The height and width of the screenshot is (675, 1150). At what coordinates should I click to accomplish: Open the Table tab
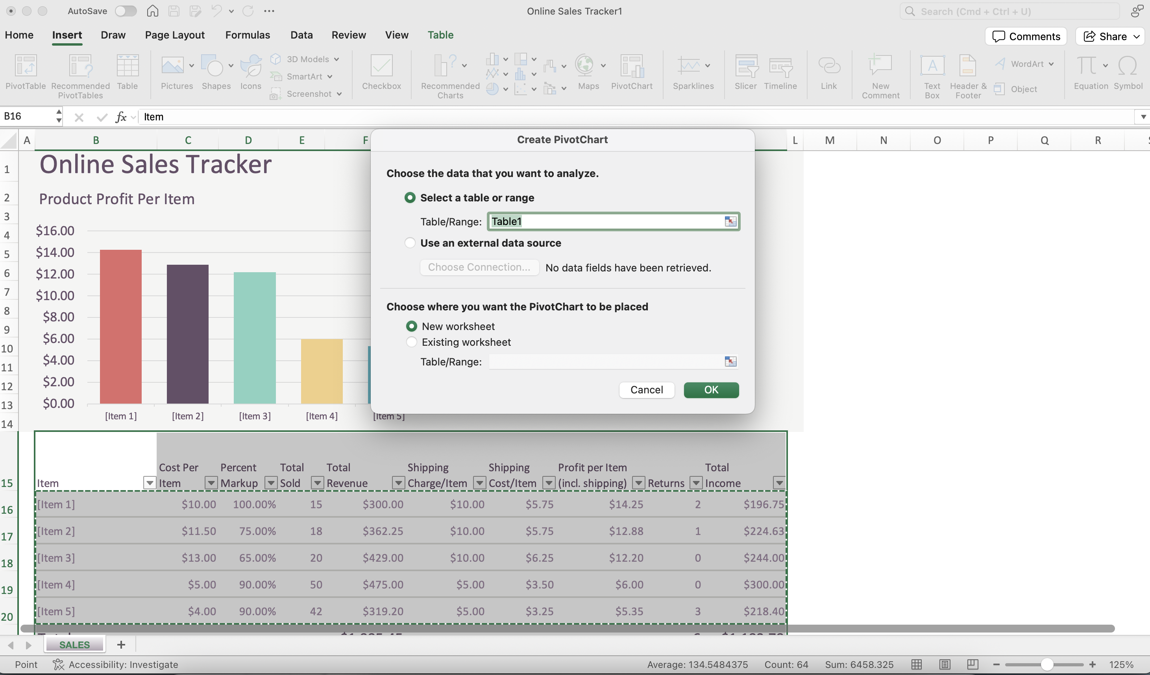click(x=440, y=35)
